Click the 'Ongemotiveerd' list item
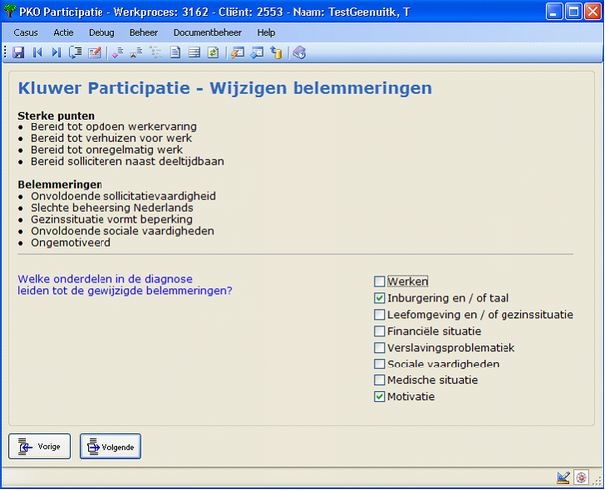Image resolution: width=605 pixels, height=490 pixels. click(71, 243)
